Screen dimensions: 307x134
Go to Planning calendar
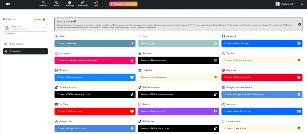pos(70,4)
